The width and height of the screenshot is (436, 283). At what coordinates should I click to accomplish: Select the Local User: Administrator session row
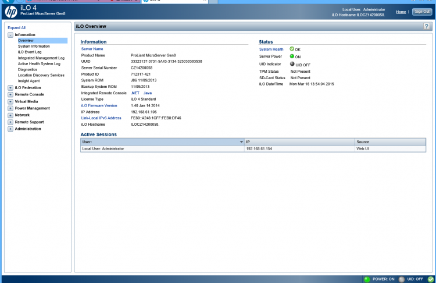click(253, 148)
